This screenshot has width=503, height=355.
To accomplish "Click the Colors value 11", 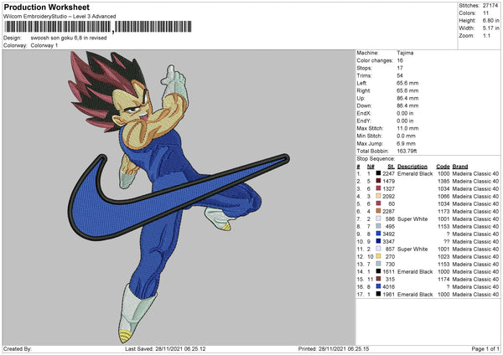I will (x=485, y=13).
